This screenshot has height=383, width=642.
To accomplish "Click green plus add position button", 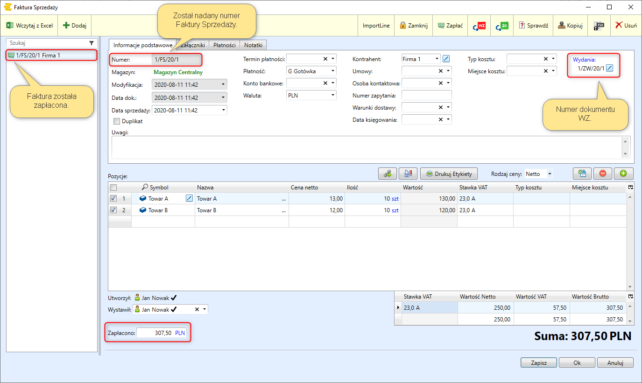I will [x=623, y=174].
